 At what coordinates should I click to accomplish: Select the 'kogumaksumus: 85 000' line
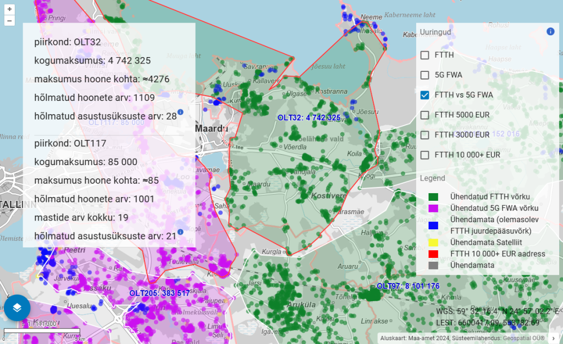coord(86,162)
